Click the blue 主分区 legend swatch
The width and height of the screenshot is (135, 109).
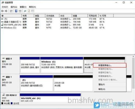point(12,103)
